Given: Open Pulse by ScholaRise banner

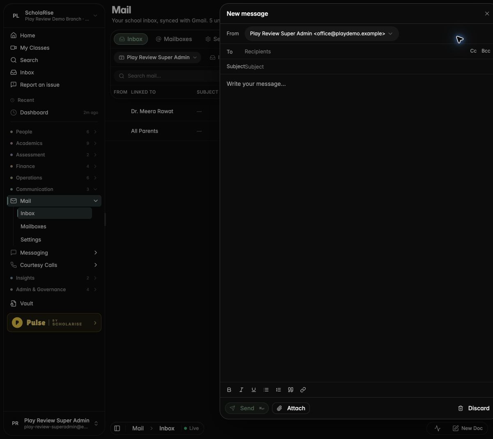Looking at the screenshot, I should click(54, 323).
